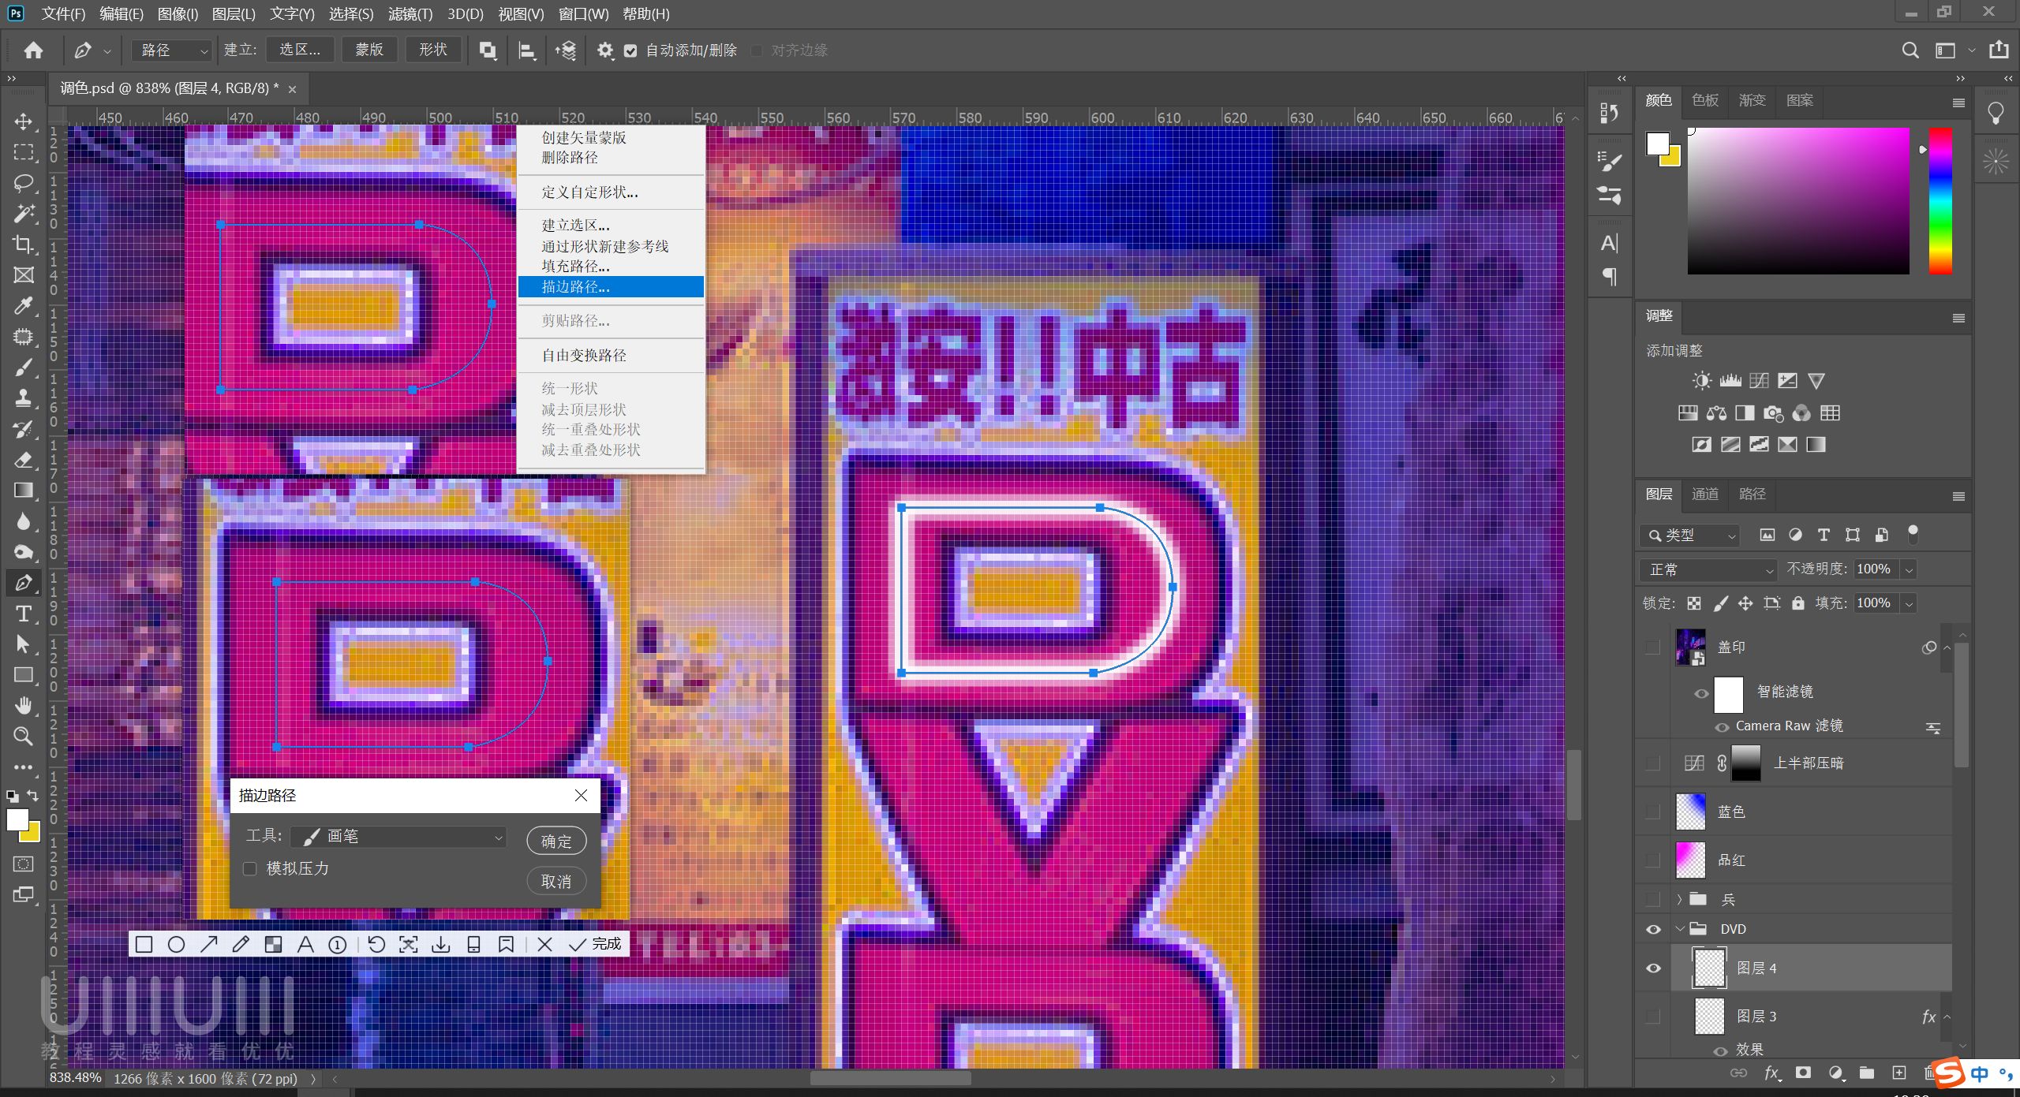Image resolution: width=2020 pixels, height=1097 pixels.
Task: Select the Pen tool in the toolbox
Action: 24,583
